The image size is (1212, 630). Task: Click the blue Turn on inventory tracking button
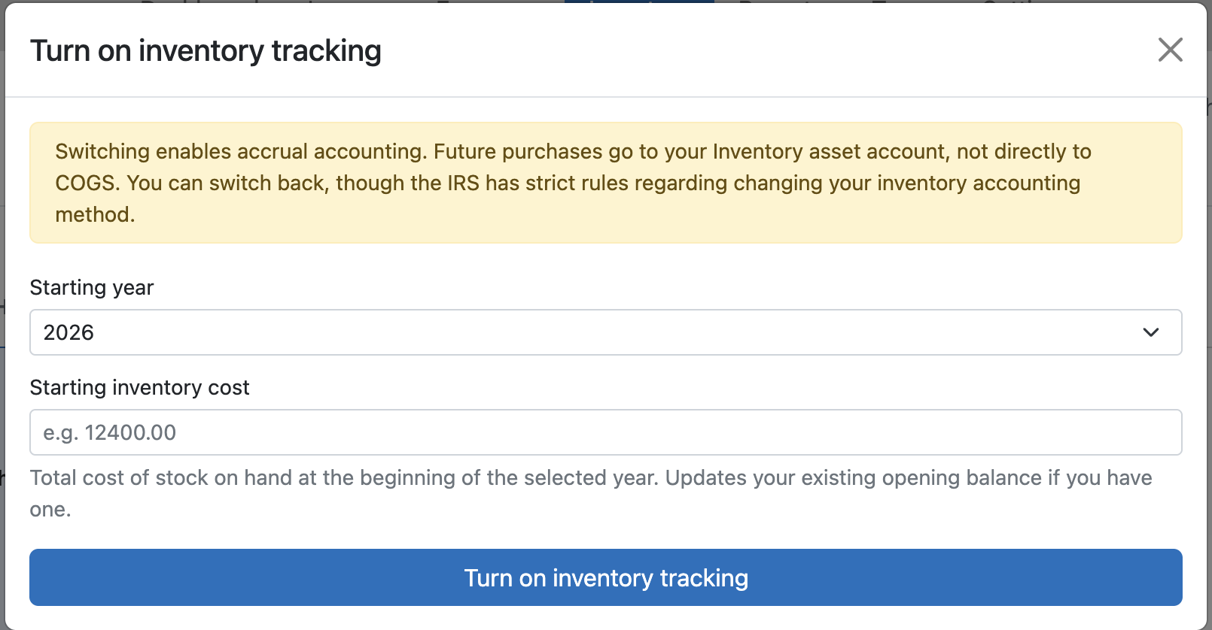(606, 577)
